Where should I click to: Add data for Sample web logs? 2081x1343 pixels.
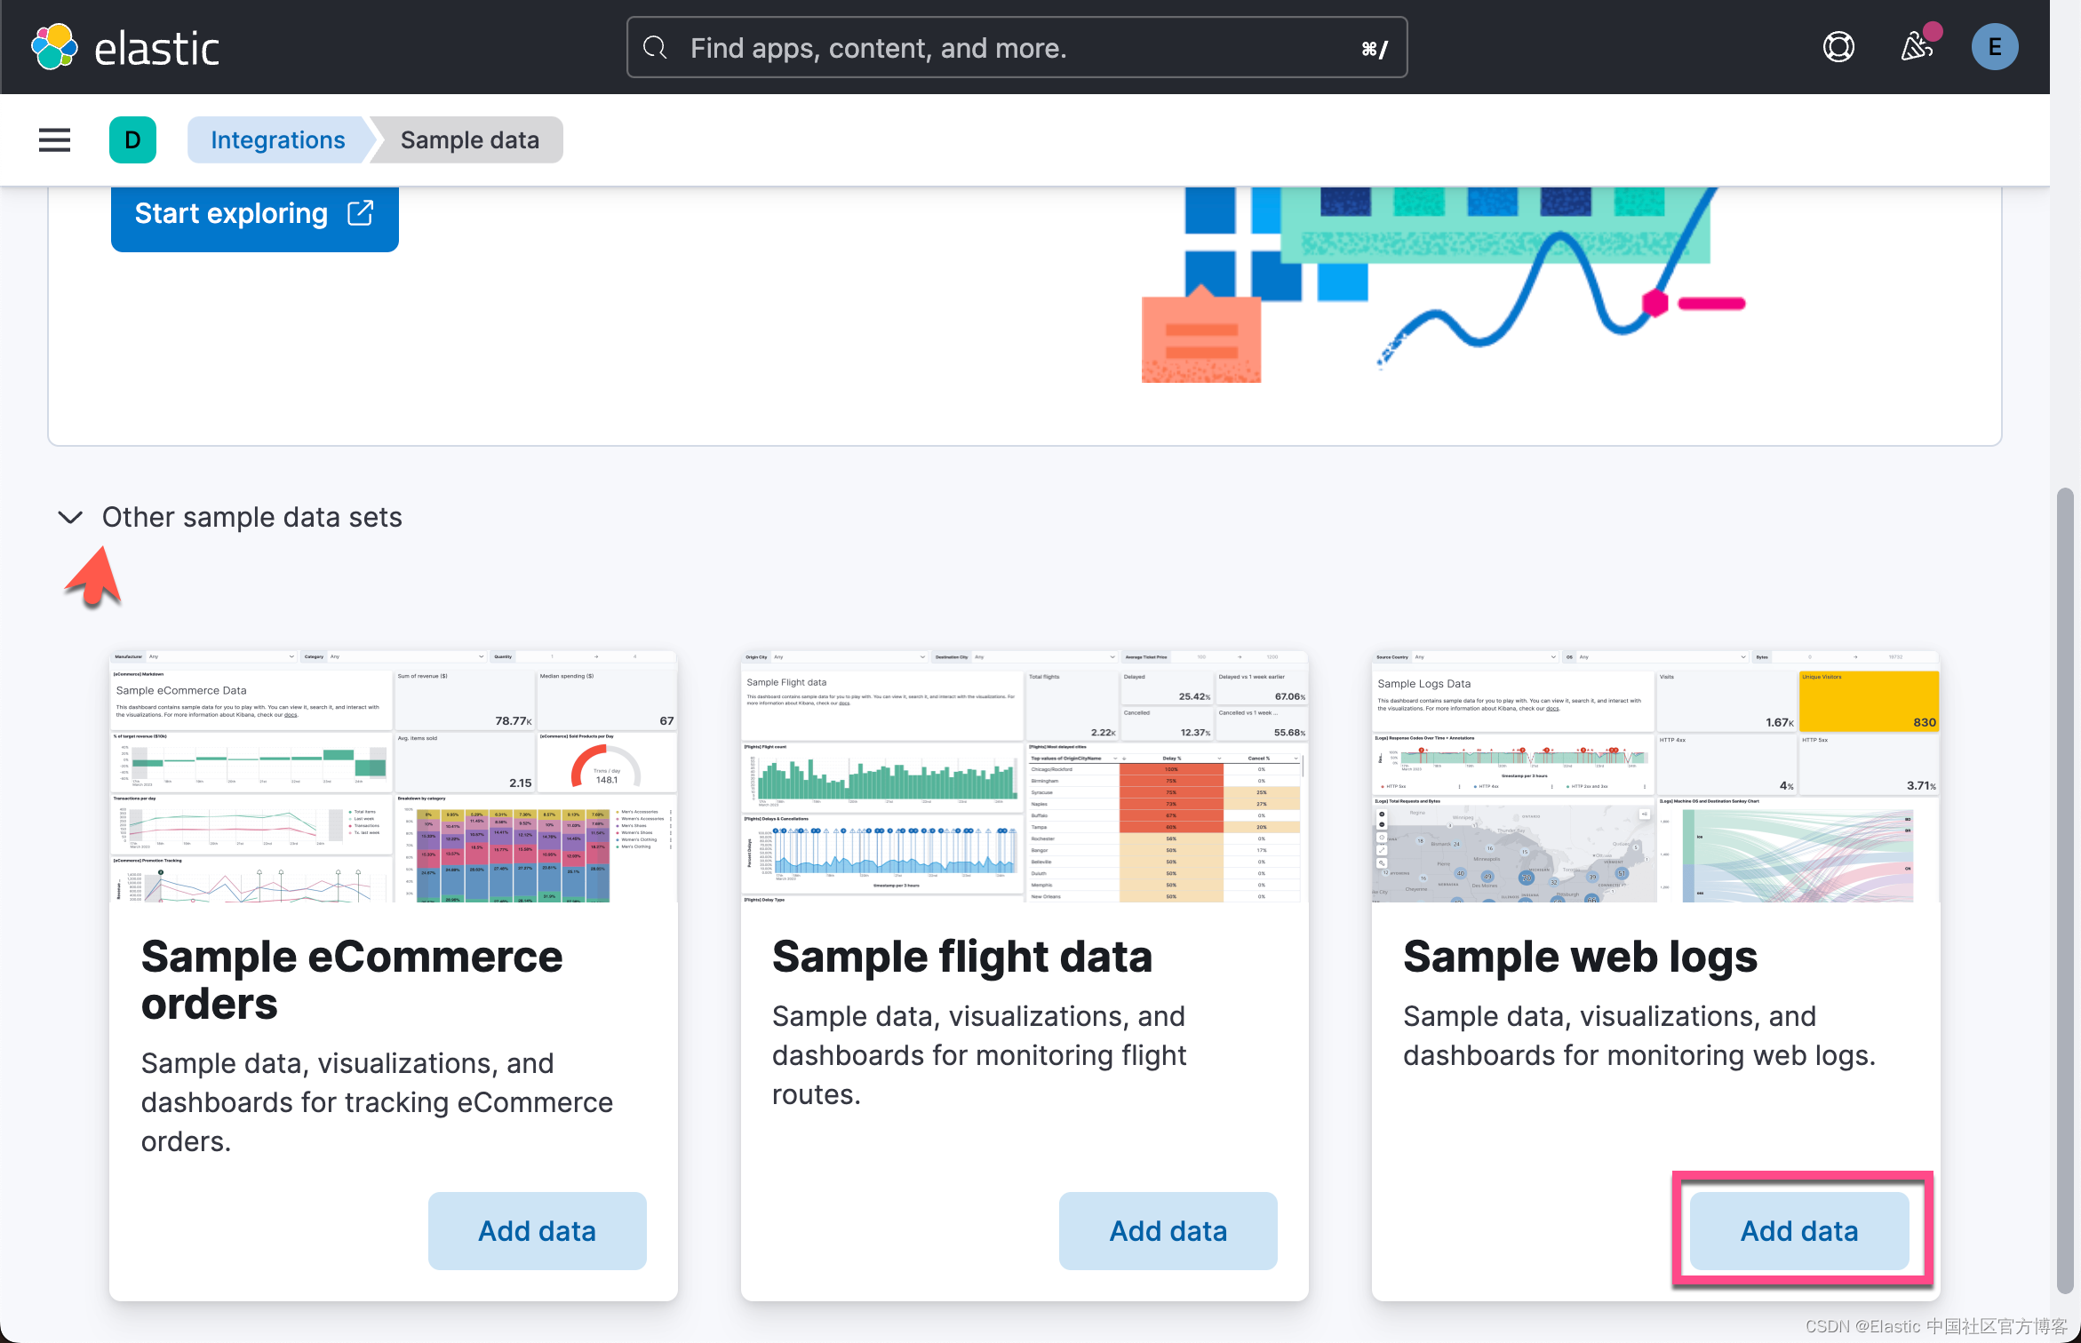click(x=1798, y=1230)
